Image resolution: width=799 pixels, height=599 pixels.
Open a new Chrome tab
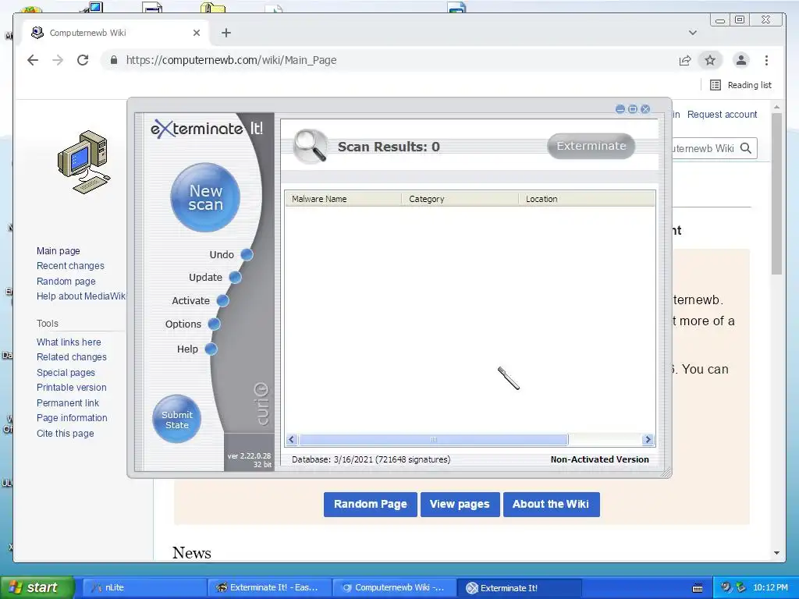pyautogui.click(x=226, y=33)
